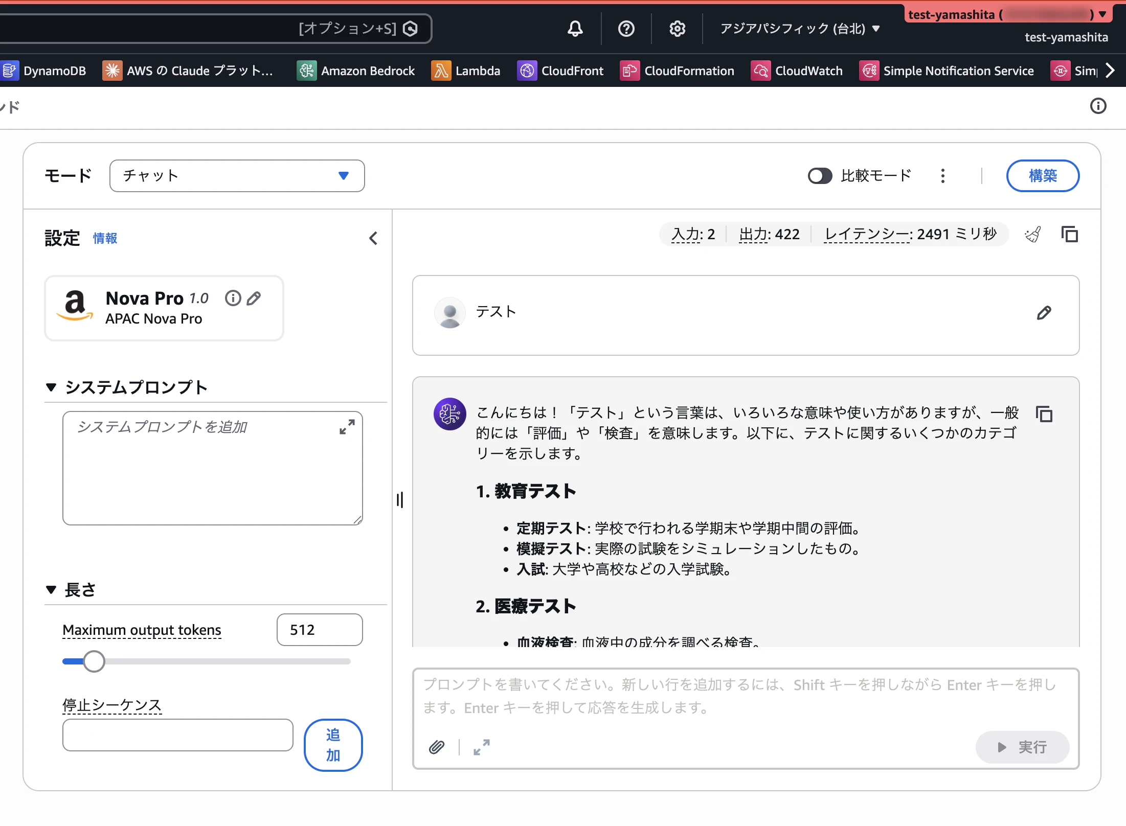Open the three-dot more options menu

[x=943, y=176]
